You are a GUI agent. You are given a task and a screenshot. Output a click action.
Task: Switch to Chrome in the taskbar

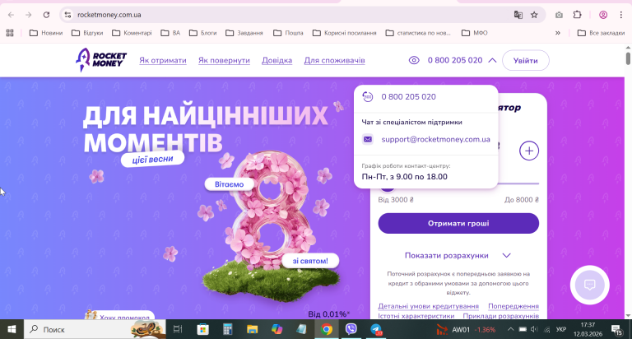[x=327, y=329]
